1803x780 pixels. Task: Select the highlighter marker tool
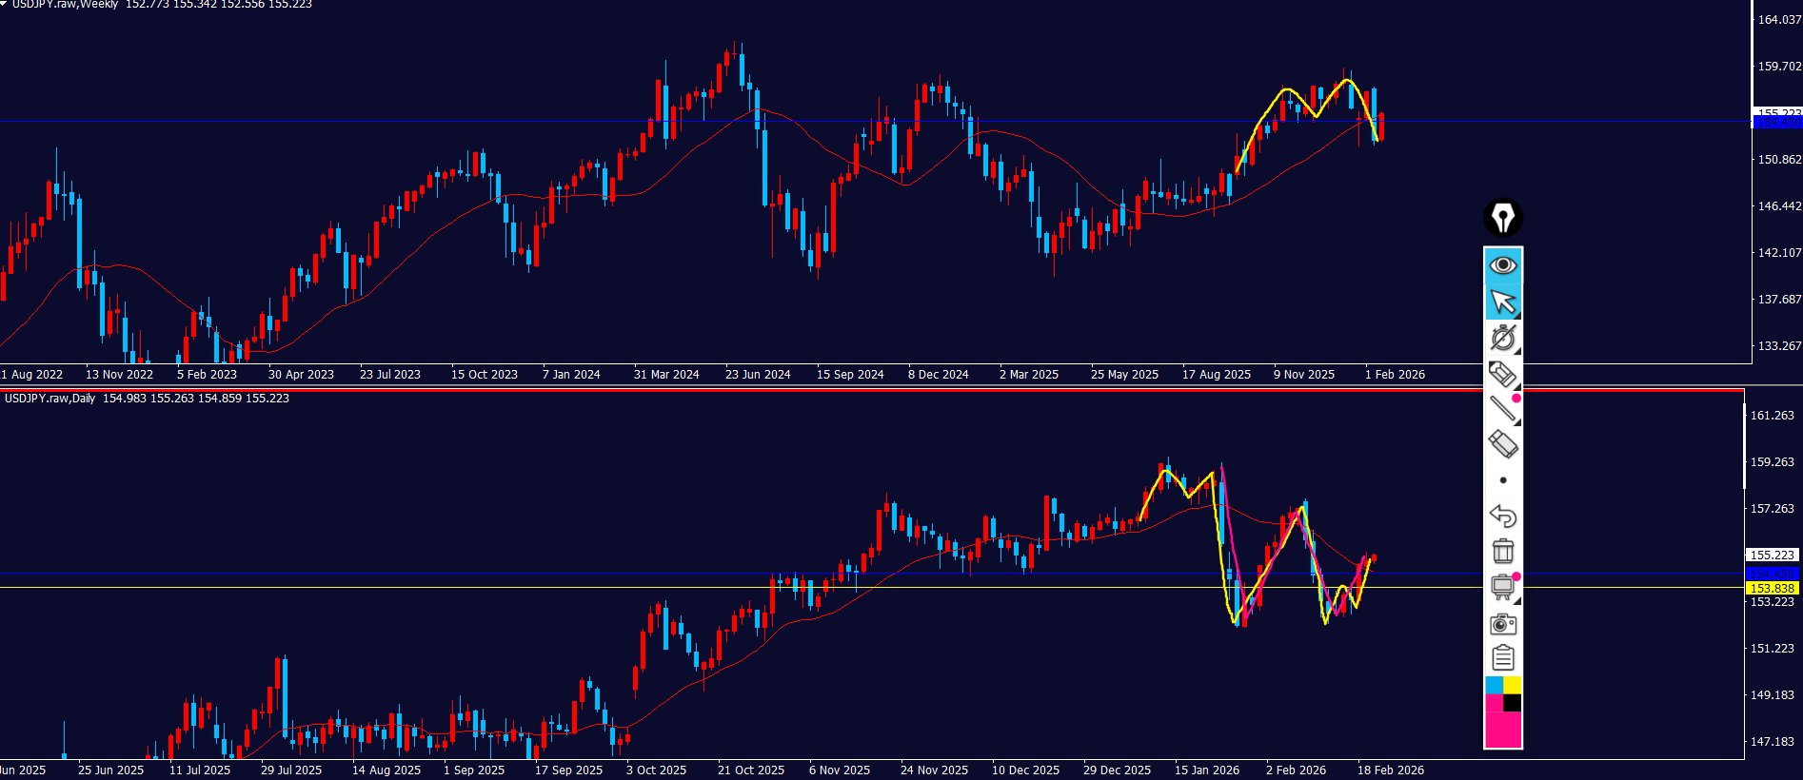click(1502, 374)
